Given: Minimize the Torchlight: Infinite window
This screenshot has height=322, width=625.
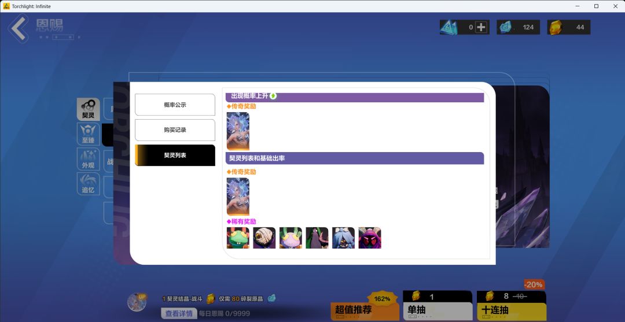Looking at the screenshot, I should point(578,6).
